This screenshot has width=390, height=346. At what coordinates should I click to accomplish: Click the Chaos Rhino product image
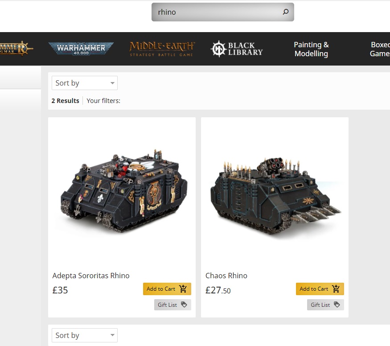pyautogui.click(x=276, y=195)
